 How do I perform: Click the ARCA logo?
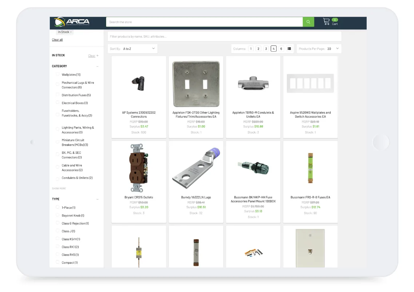[x=72, y=22]
